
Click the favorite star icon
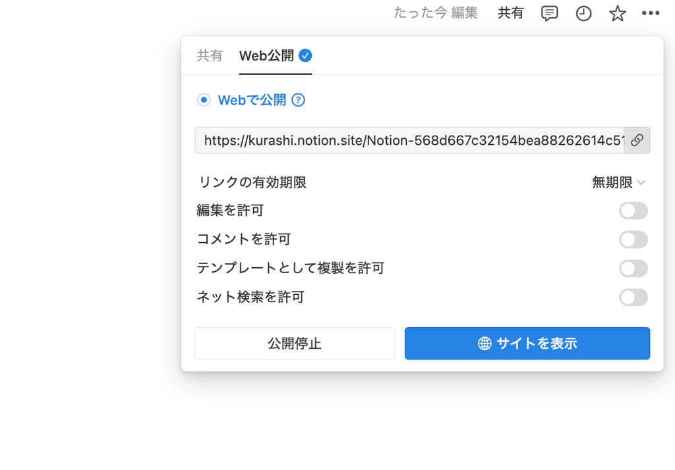click(617, 13)
